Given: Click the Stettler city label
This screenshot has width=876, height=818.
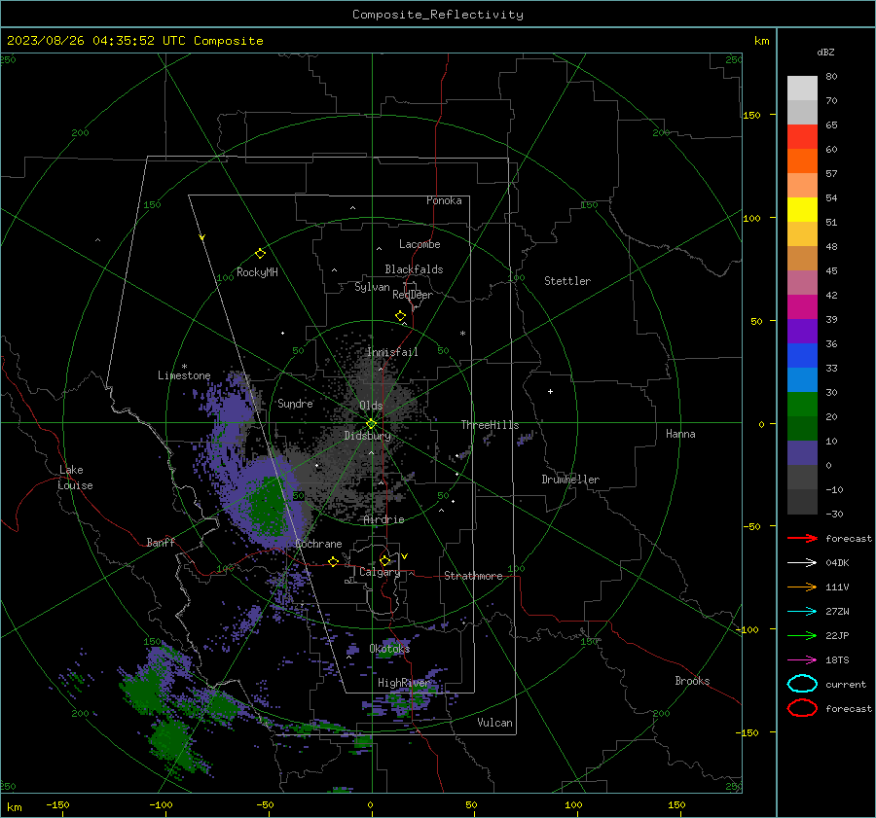Looking at the screenshot, I should (x=567, y=281).
